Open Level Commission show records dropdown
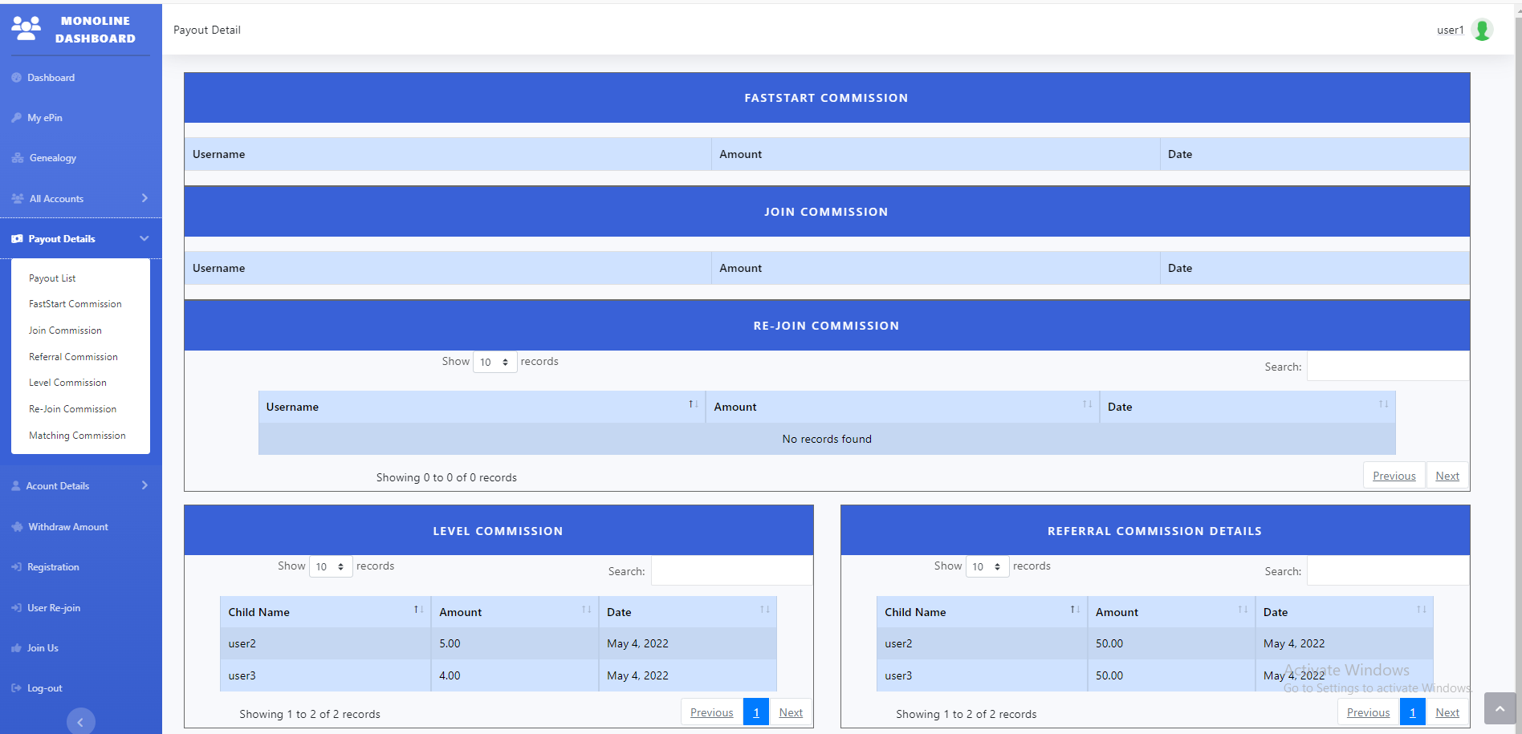The height and width of the screenshot is (734, 1522). coord(330,567)
